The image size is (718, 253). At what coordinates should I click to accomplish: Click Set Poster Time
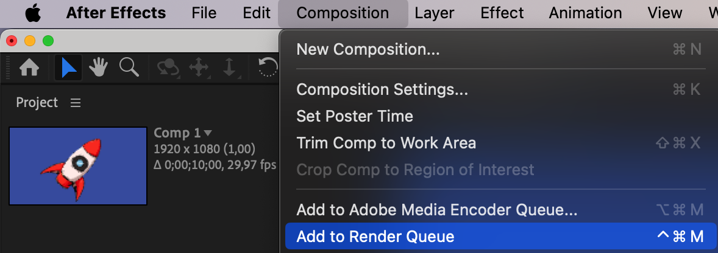(x=354, y=116)
